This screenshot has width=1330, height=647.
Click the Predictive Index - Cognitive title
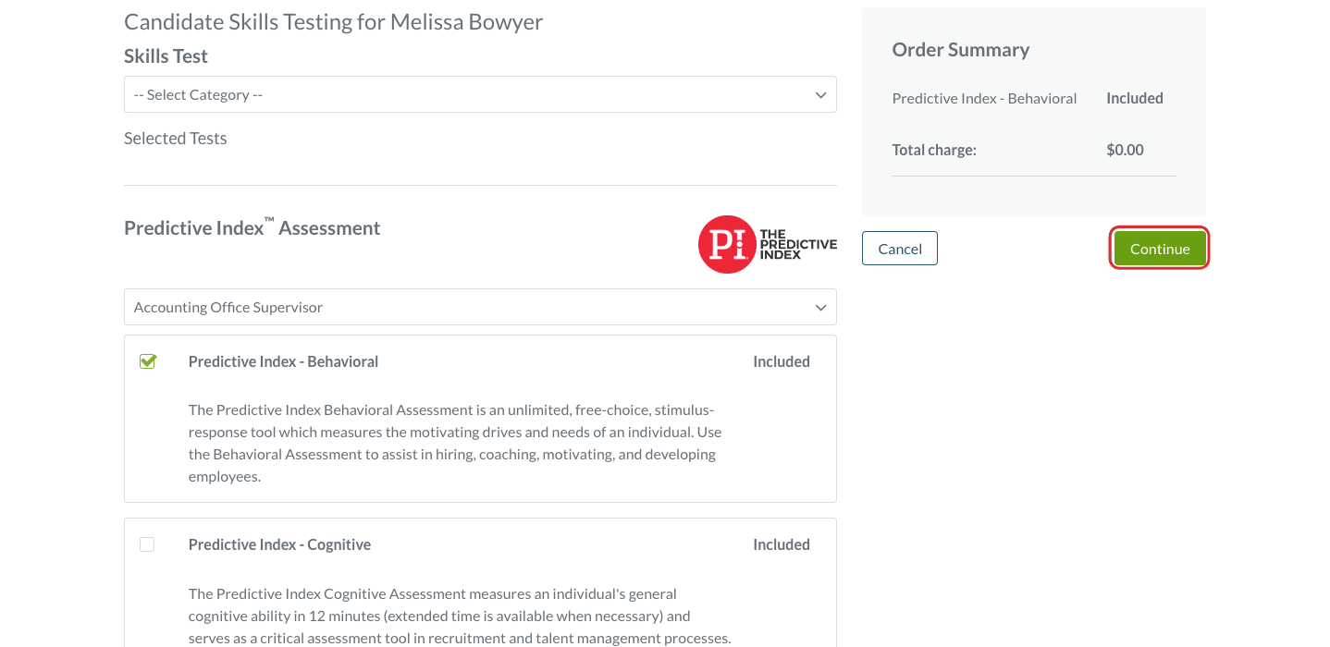279,544
